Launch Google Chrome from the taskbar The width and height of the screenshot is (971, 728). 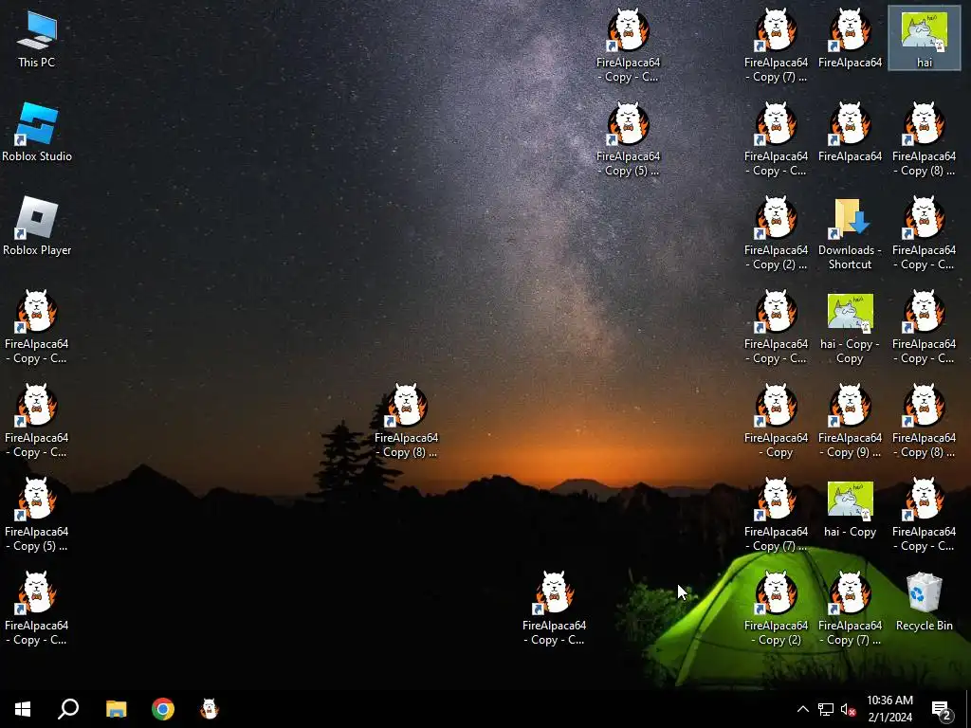pos(163,709)
